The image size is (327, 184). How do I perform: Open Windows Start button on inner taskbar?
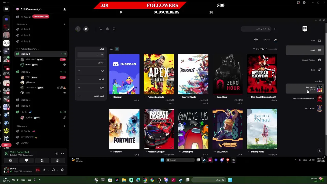pyautogui.click(x=162, y=160)
